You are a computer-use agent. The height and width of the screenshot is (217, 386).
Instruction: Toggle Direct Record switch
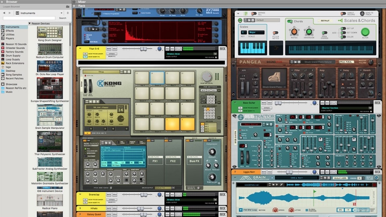(343, 14)
